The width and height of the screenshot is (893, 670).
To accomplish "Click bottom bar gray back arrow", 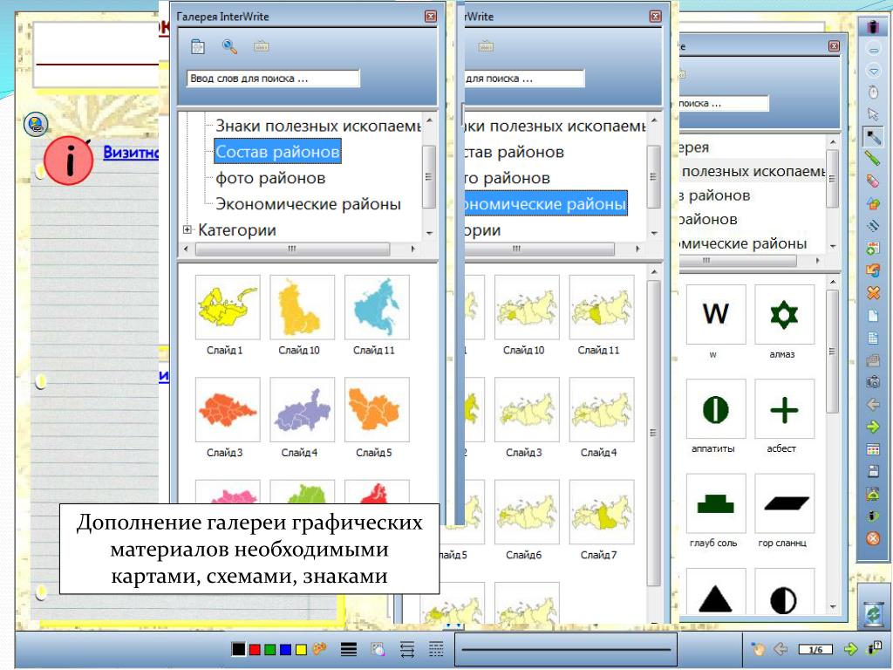I will click(781, 649).
